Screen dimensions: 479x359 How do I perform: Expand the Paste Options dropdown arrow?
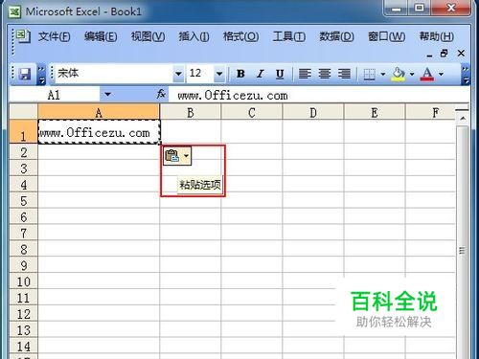point(186,156)
